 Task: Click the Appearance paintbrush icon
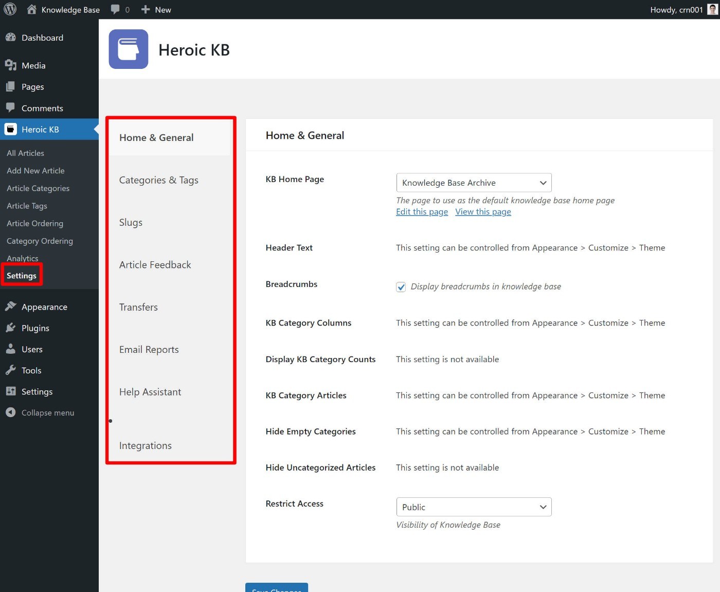point(11,307)
